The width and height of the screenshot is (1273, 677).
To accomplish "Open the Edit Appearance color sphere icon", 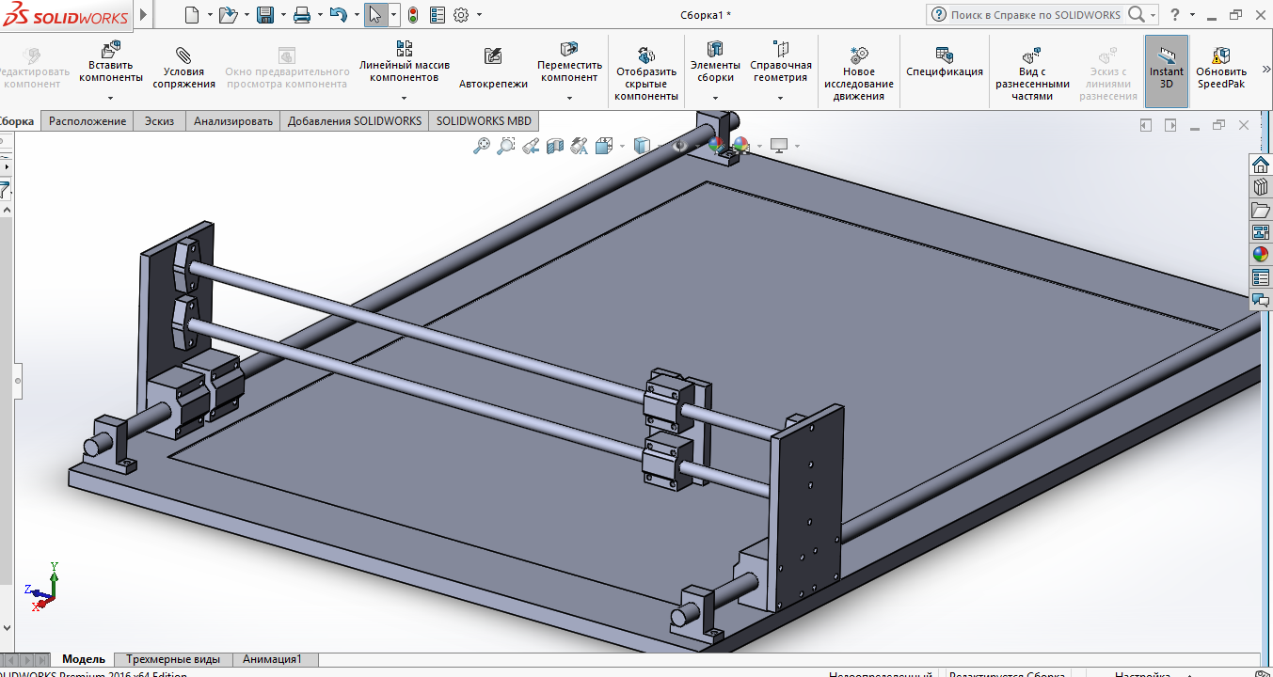I will click(717, 146).
